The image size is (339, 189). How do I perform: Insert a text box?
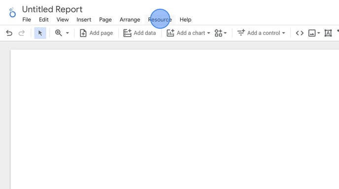(328, 33)
